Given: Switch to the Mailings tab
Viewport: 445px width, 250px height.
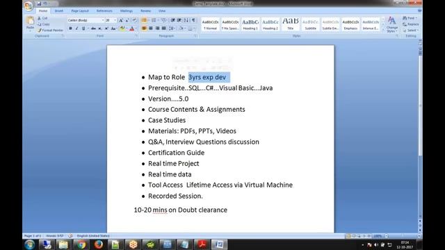Looking at the screenshot, I should click(127, 11).
